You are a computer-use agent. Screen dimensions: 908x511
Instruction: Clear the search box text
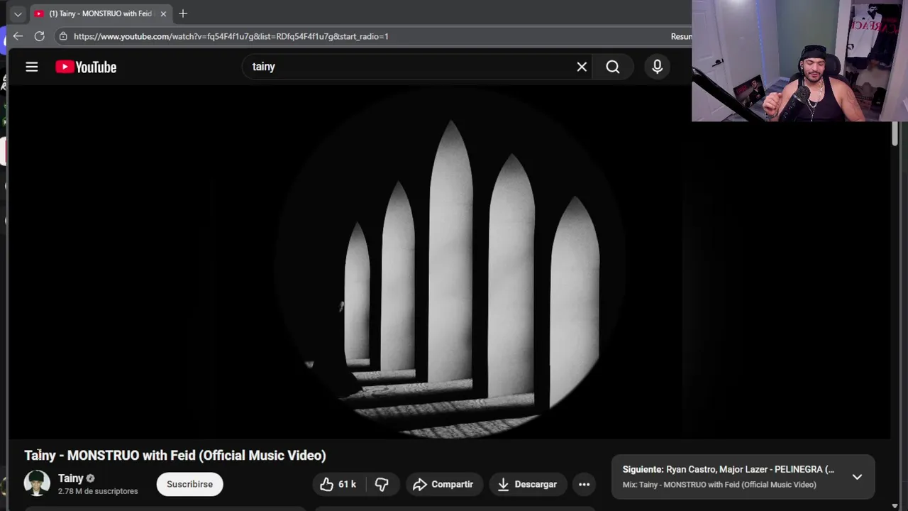click(x=582, y=67)
